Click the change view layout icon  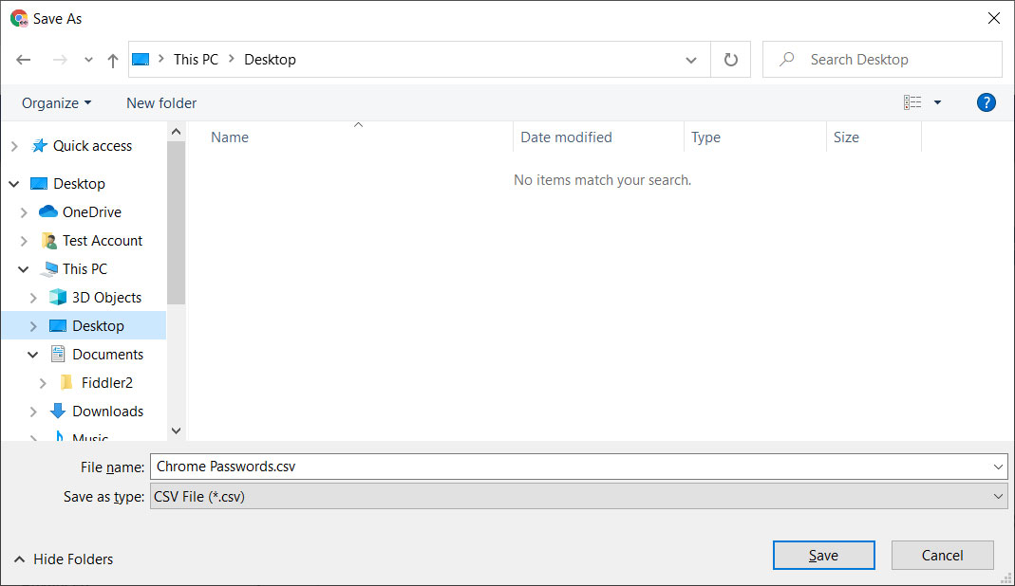pos(912,102)
